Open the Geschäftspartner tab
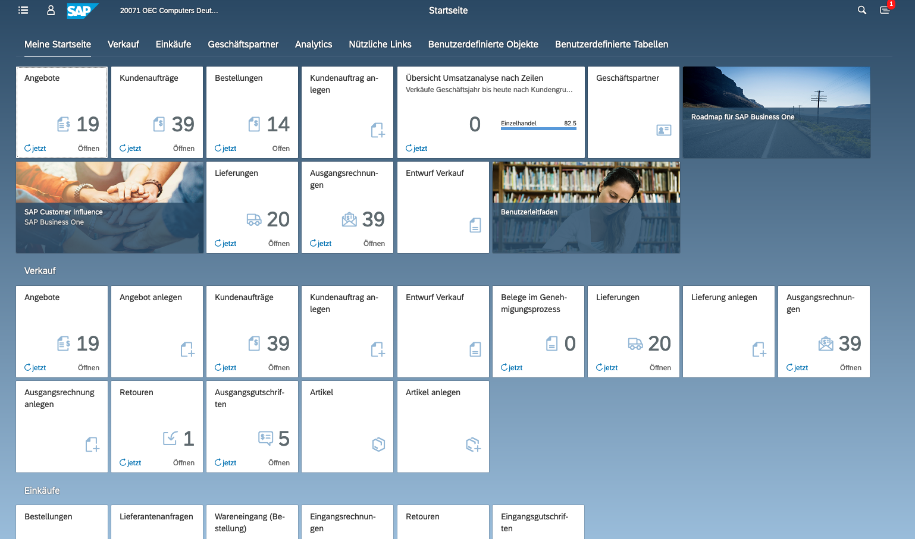The image size is (915, 539). [243, 45]
